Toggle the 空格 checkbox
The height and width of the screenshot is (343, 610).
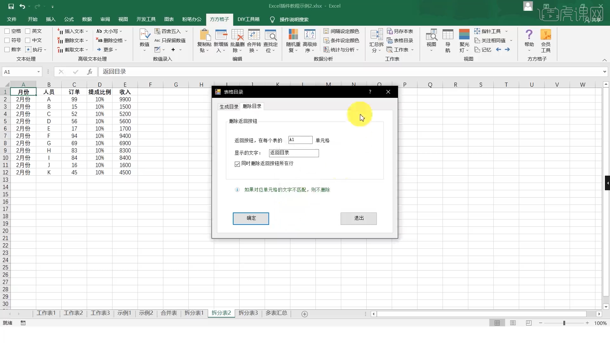pos(7,31)
